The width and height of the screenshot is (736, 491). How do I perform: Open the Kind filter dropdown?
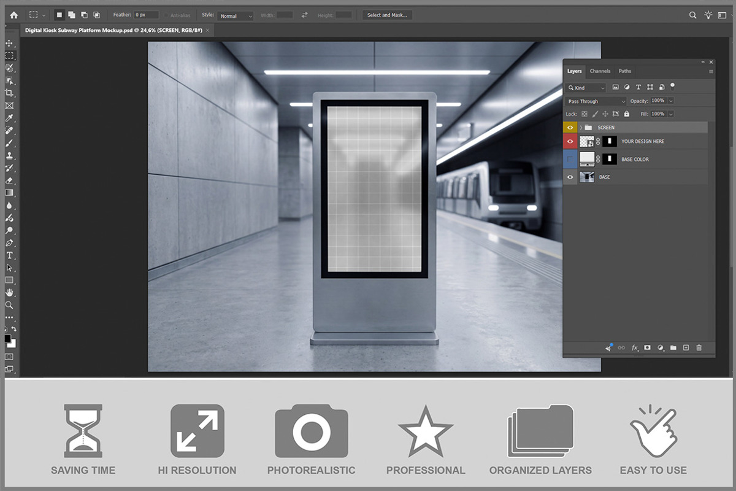tap(585, 88)
